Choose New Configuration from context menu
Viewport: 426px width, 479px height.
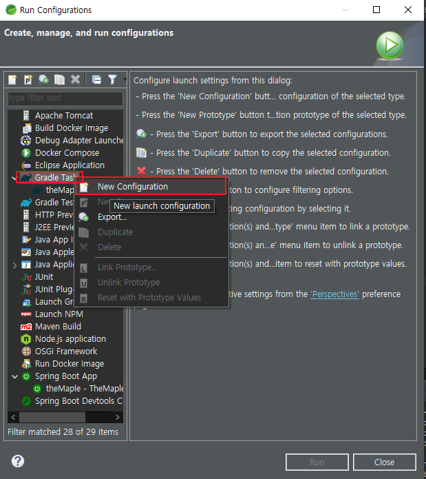[151, 186]
